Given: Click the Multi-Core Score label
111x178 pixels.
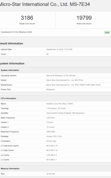Looking at the screenshot, I should pos(84,24).
